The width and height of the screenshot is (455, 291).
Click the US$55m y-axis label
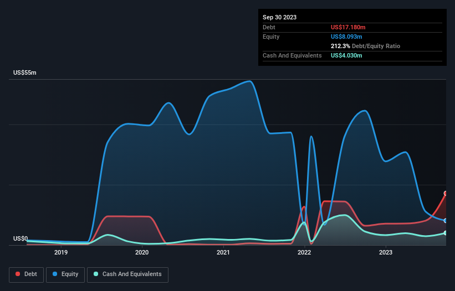click(25, 72)
